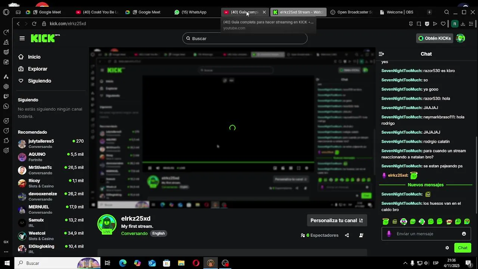Image resolution: width=478 pixels, height=269 pixels.
Task: Select the heart-eyes Kick emote
Action: coord(467,222)
